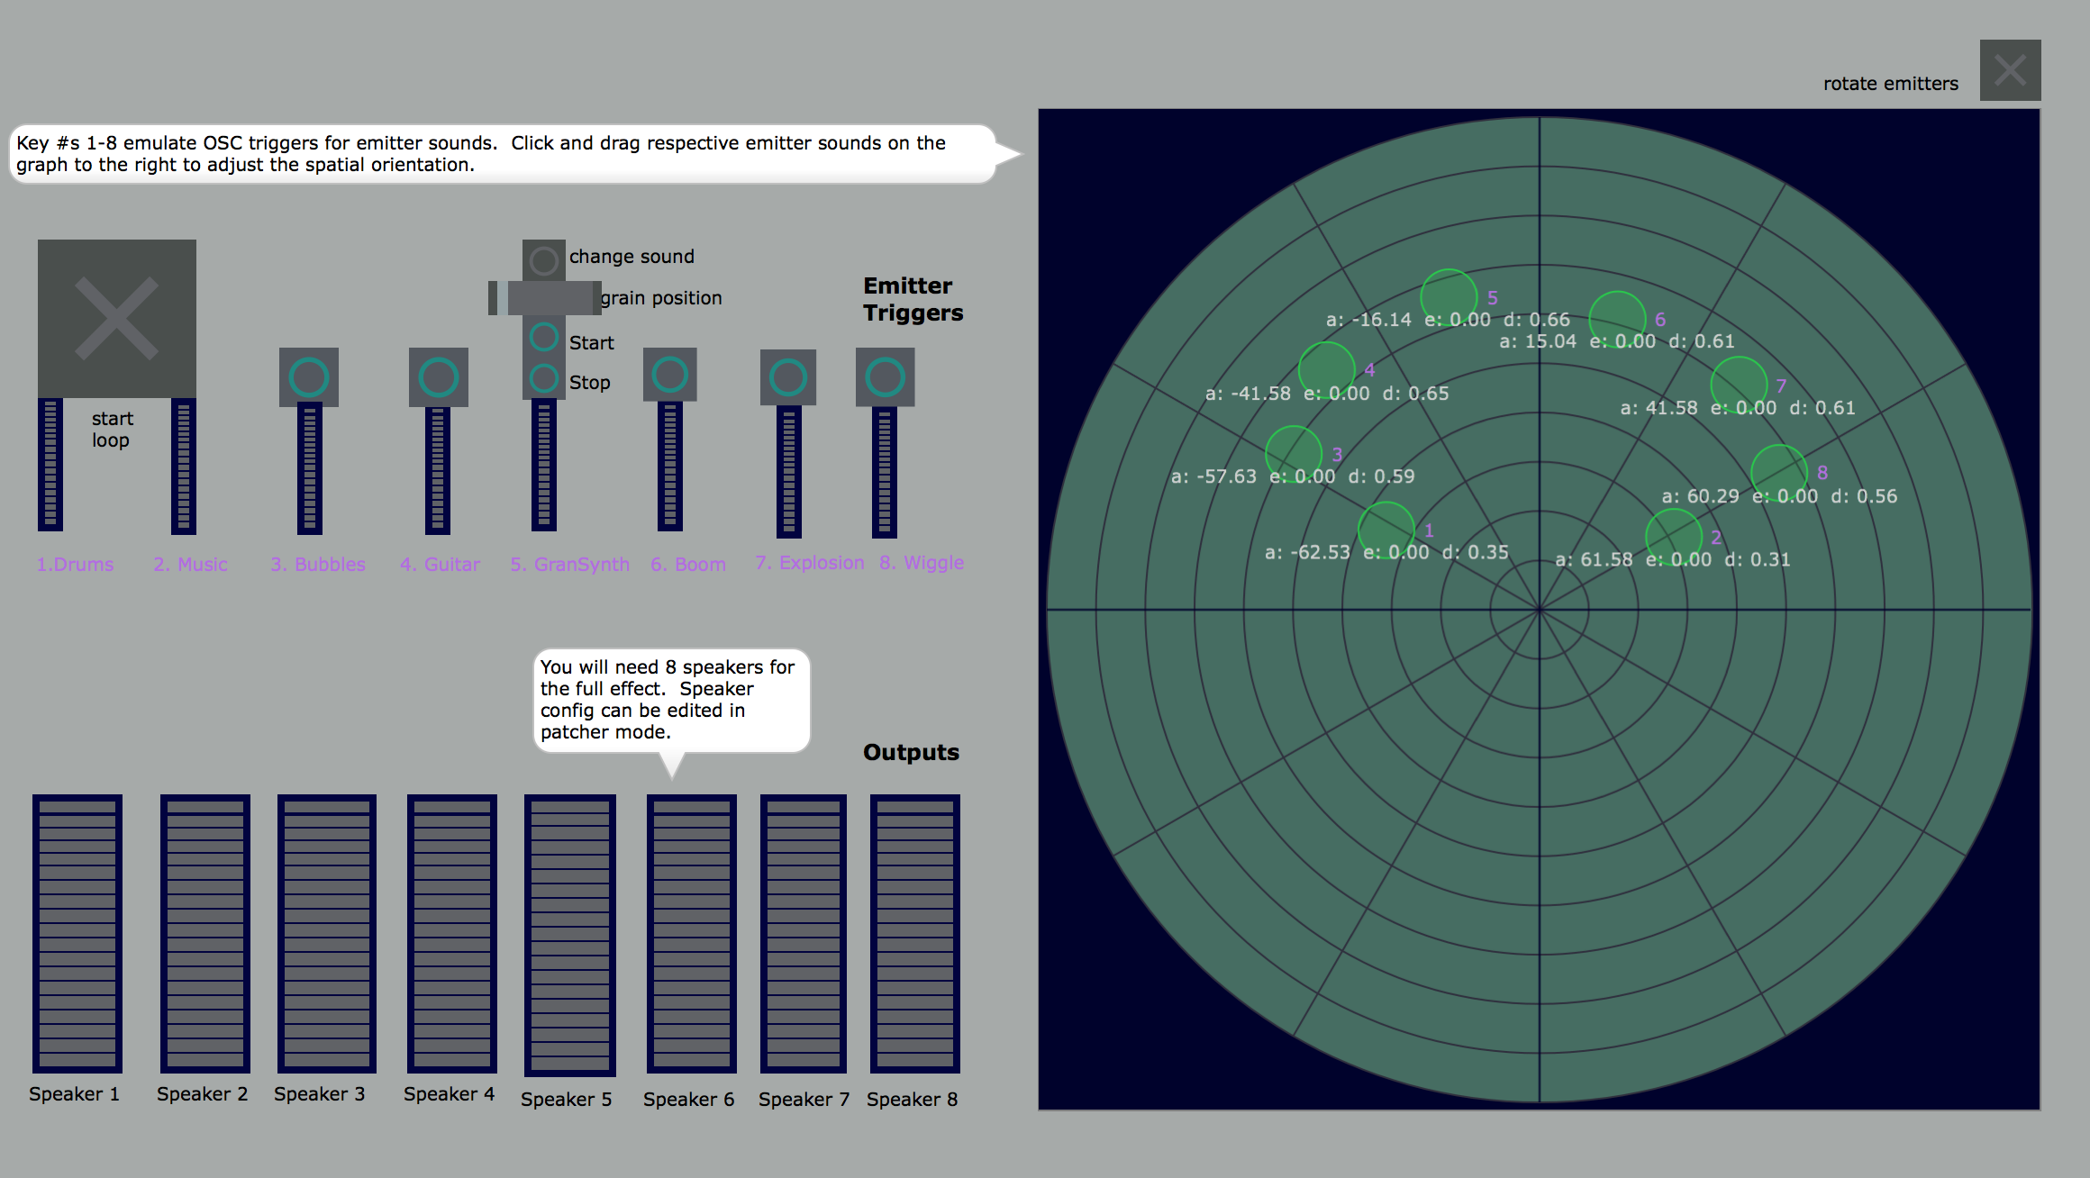2090x1178 pixels.
Task: Click the 'a: 41.58' readout of emitter 7
Action: pyautogui.click(x=1658, y=408)
